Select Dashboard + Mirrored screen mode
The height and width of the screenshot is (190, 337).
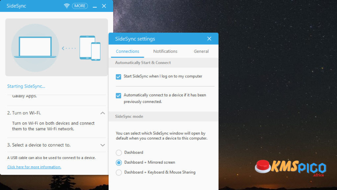[119, 163]
